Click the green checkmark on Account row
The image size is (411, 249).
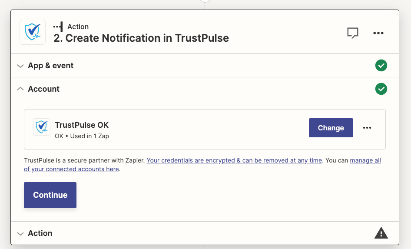tap(381, 89)
